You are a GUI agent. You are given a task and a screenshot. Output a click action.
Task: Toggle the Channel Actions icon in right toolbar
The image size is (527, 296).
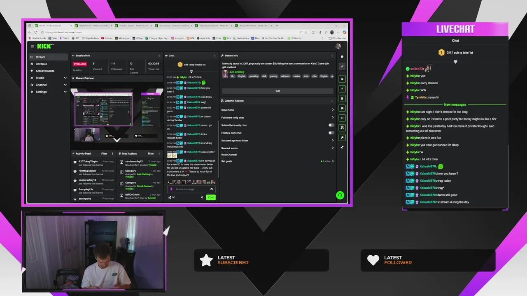(342, 128)
